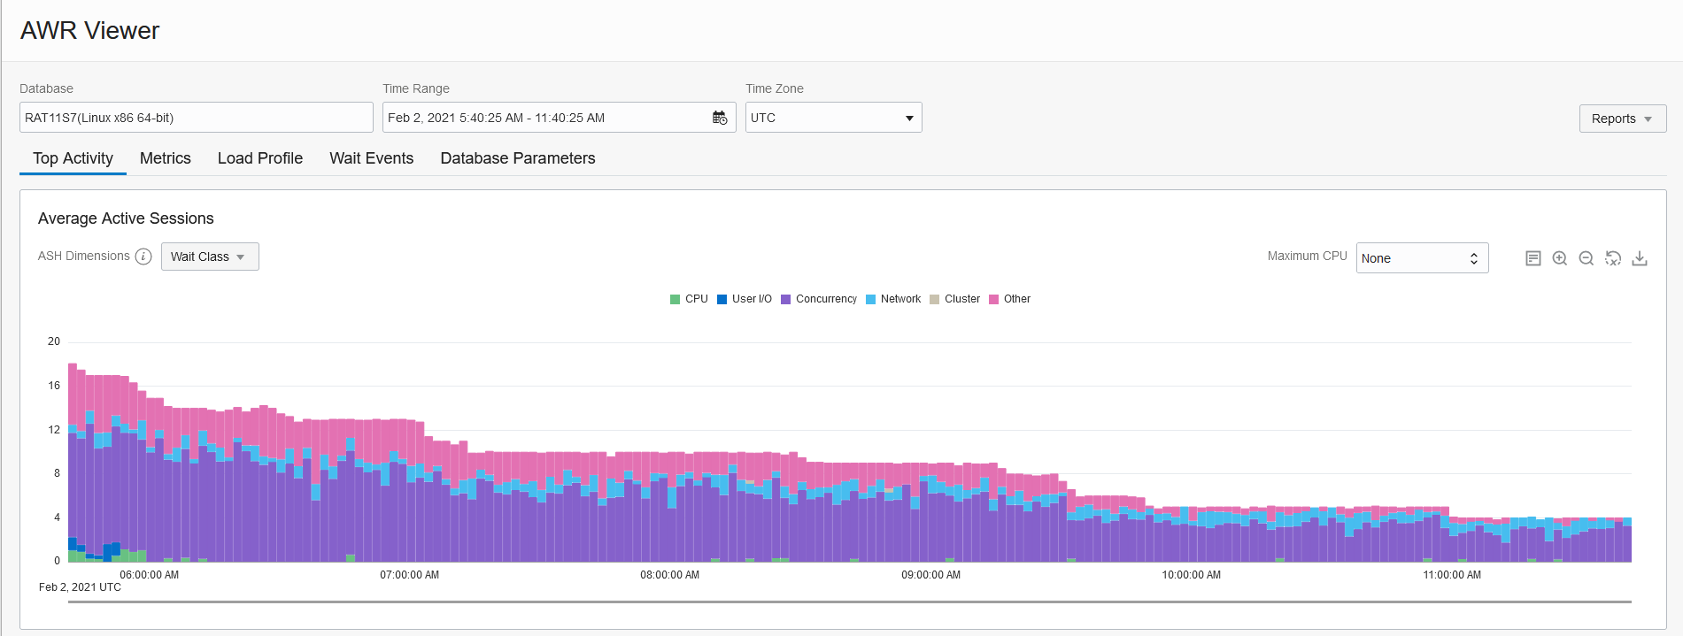This screenshot has width=1683, height=636.
Task: Toggle the Network legend entry
Action: coord(892,299)
